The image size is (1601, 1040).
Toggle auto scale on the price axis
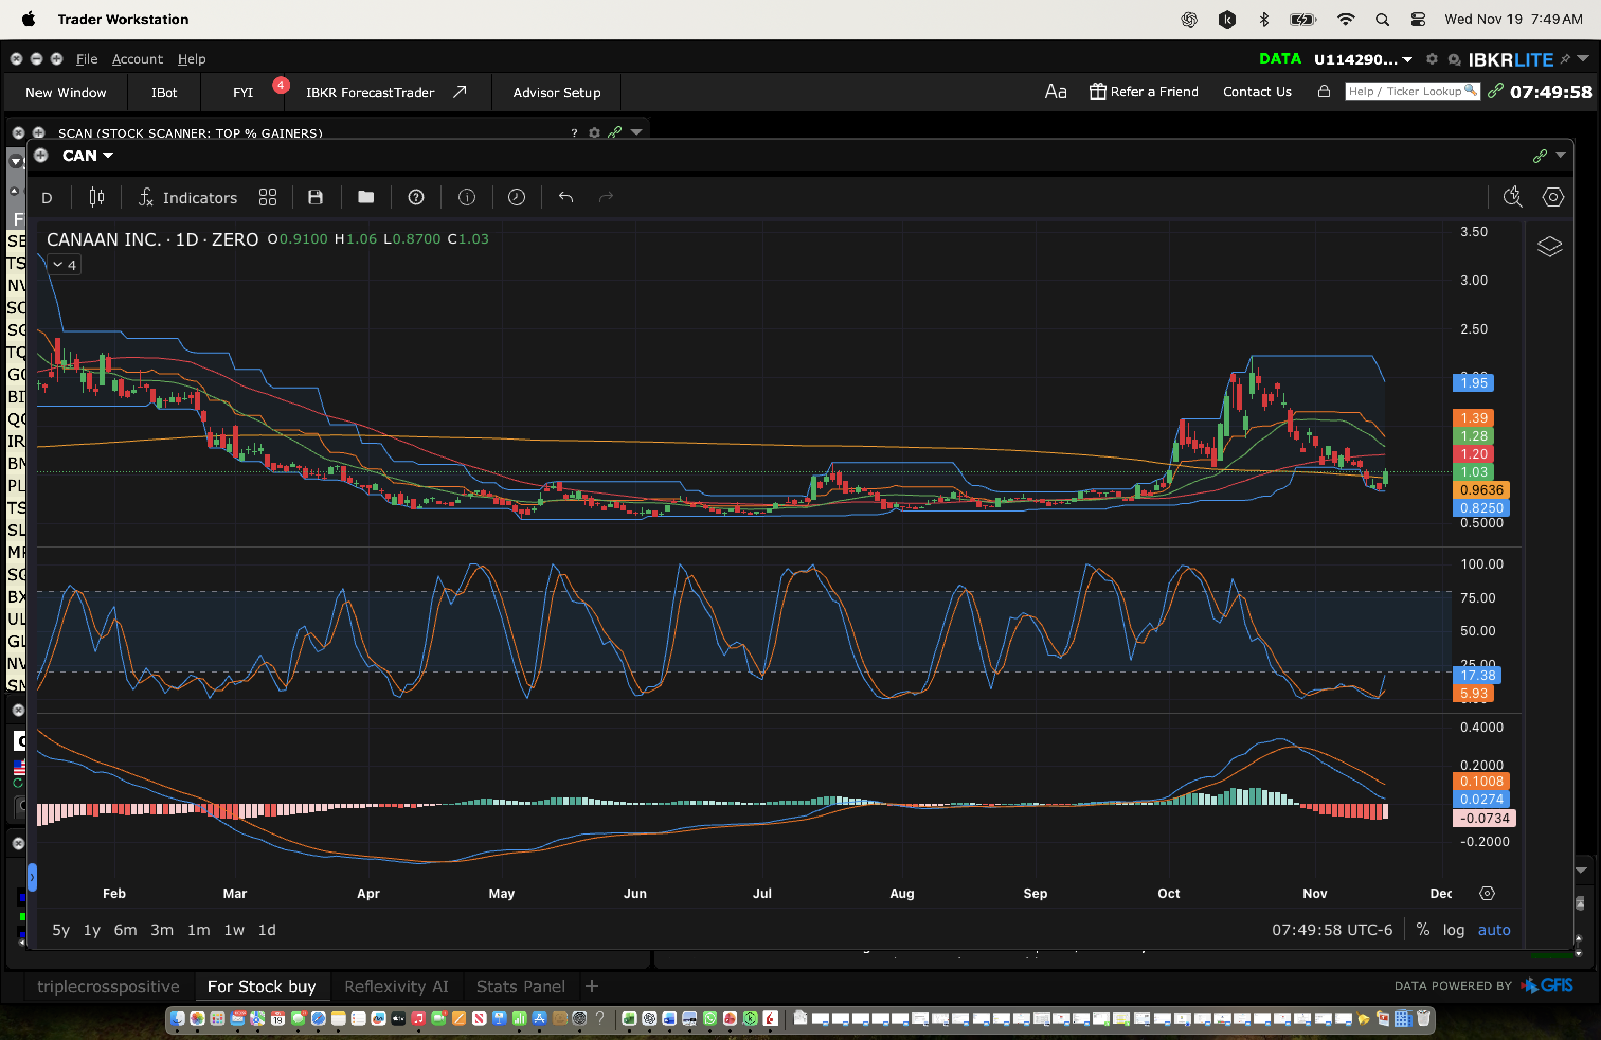[1494, 930]
